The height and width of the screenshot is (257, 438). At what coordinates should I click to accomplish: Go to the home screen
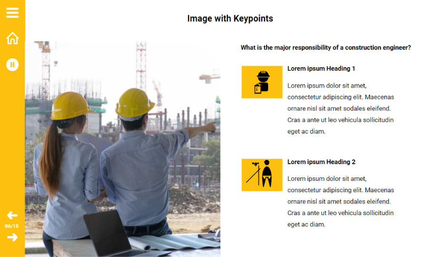[12, 39]
